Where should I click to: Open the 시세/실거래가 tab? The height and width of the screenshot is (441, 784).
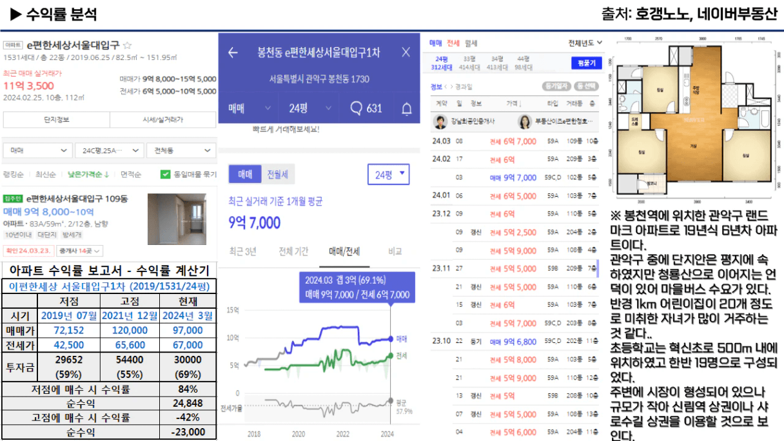tap(162, 120)
